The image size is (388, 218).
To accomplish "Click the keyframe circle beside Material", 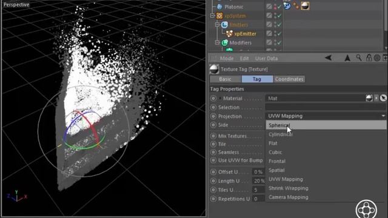I will 213,98.
